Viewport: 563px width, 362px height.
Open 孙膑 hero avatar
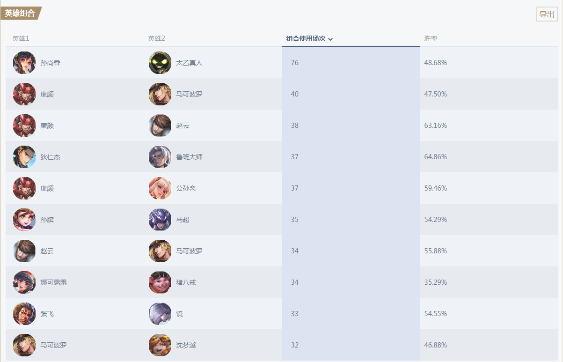click(24, 220)
